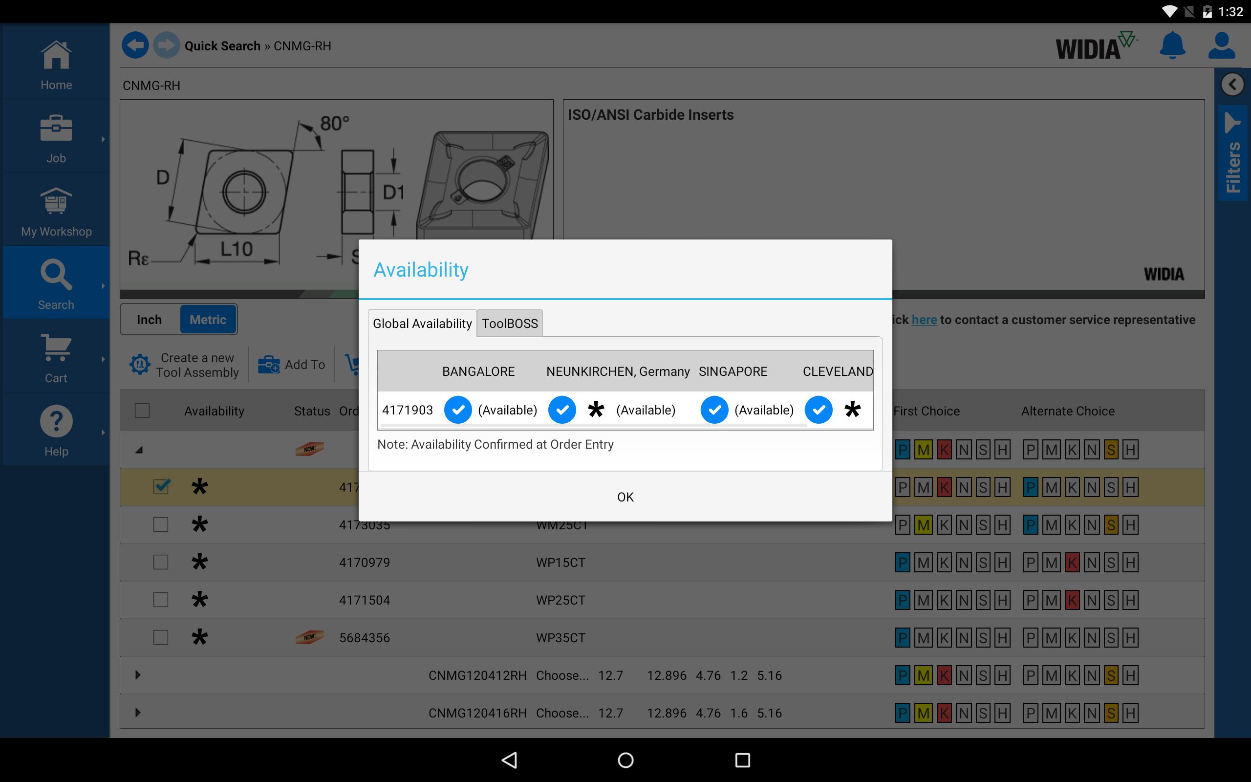Open the Help question mark
The width and height of the screenshot is (1251, 782).
56,432
